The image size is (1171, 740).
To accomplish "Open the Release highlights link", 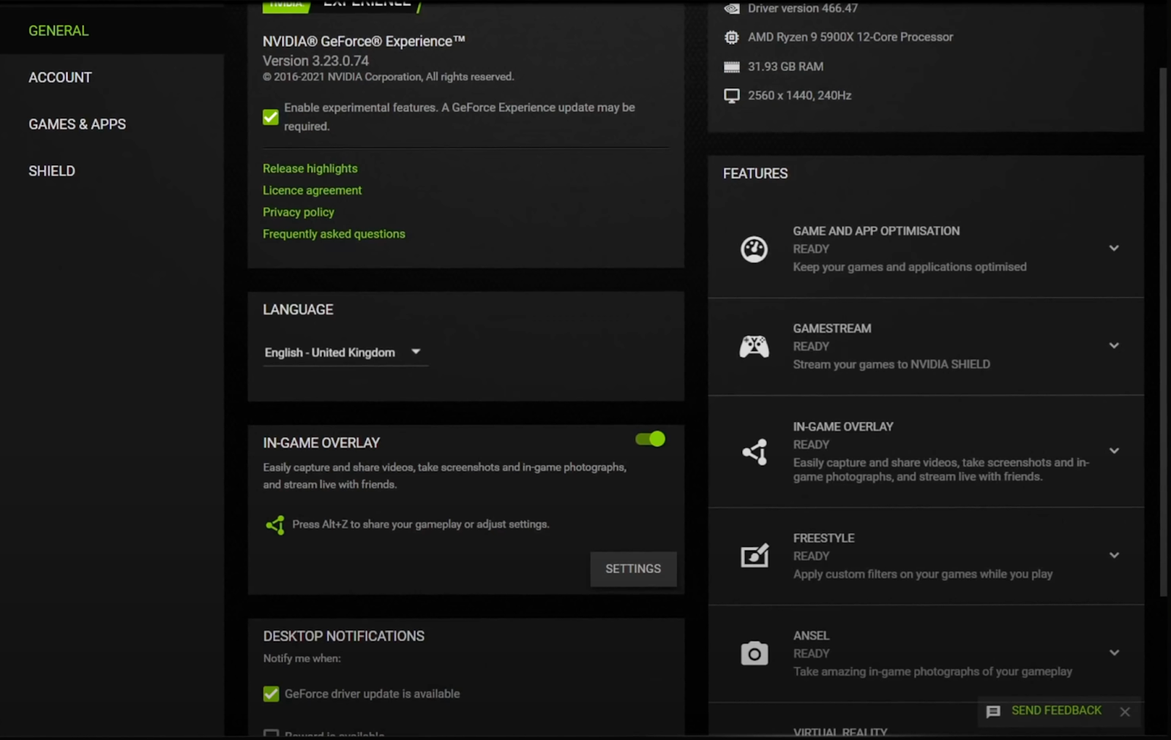I will [310, 168].
